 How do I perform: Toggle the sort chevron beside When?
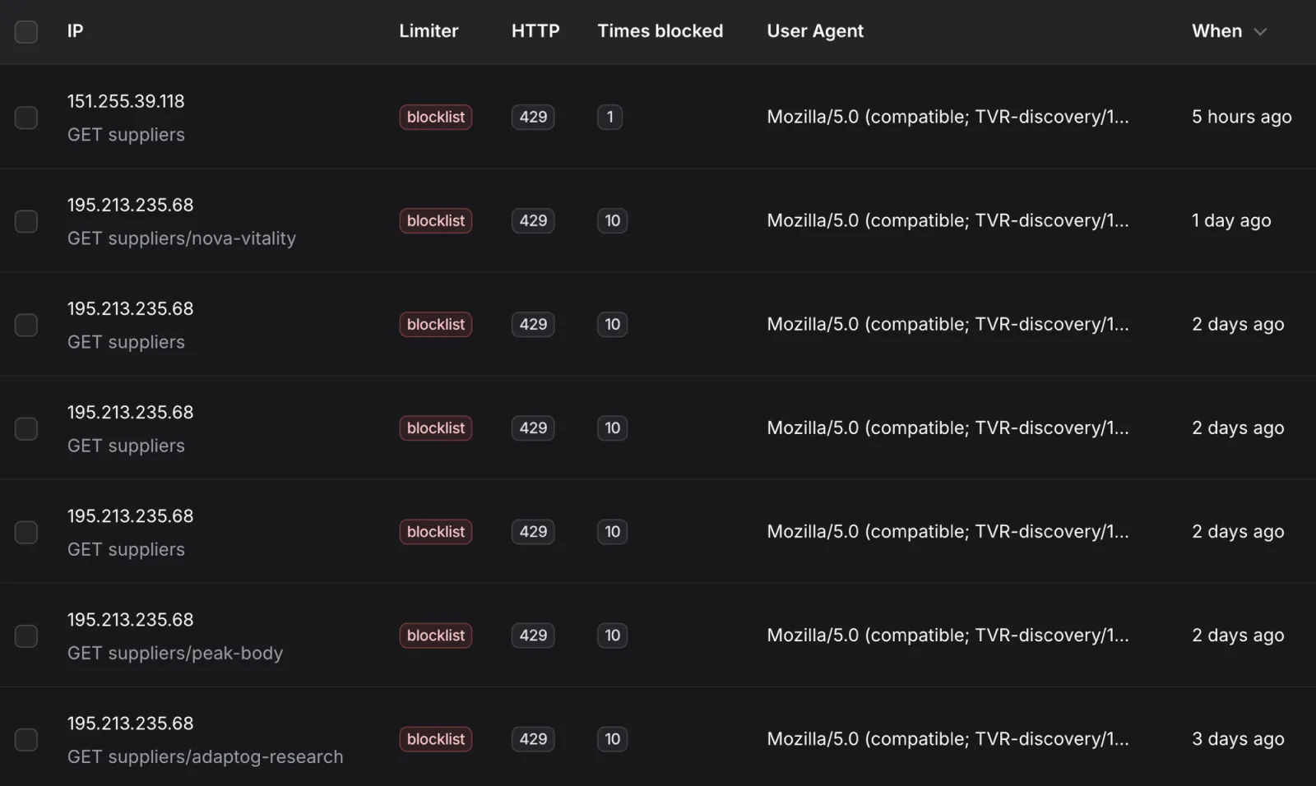tap(1259, 32)
